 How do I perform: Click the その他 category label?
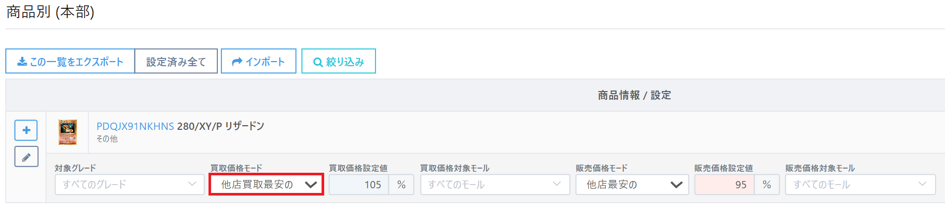[x=107, y=139]
